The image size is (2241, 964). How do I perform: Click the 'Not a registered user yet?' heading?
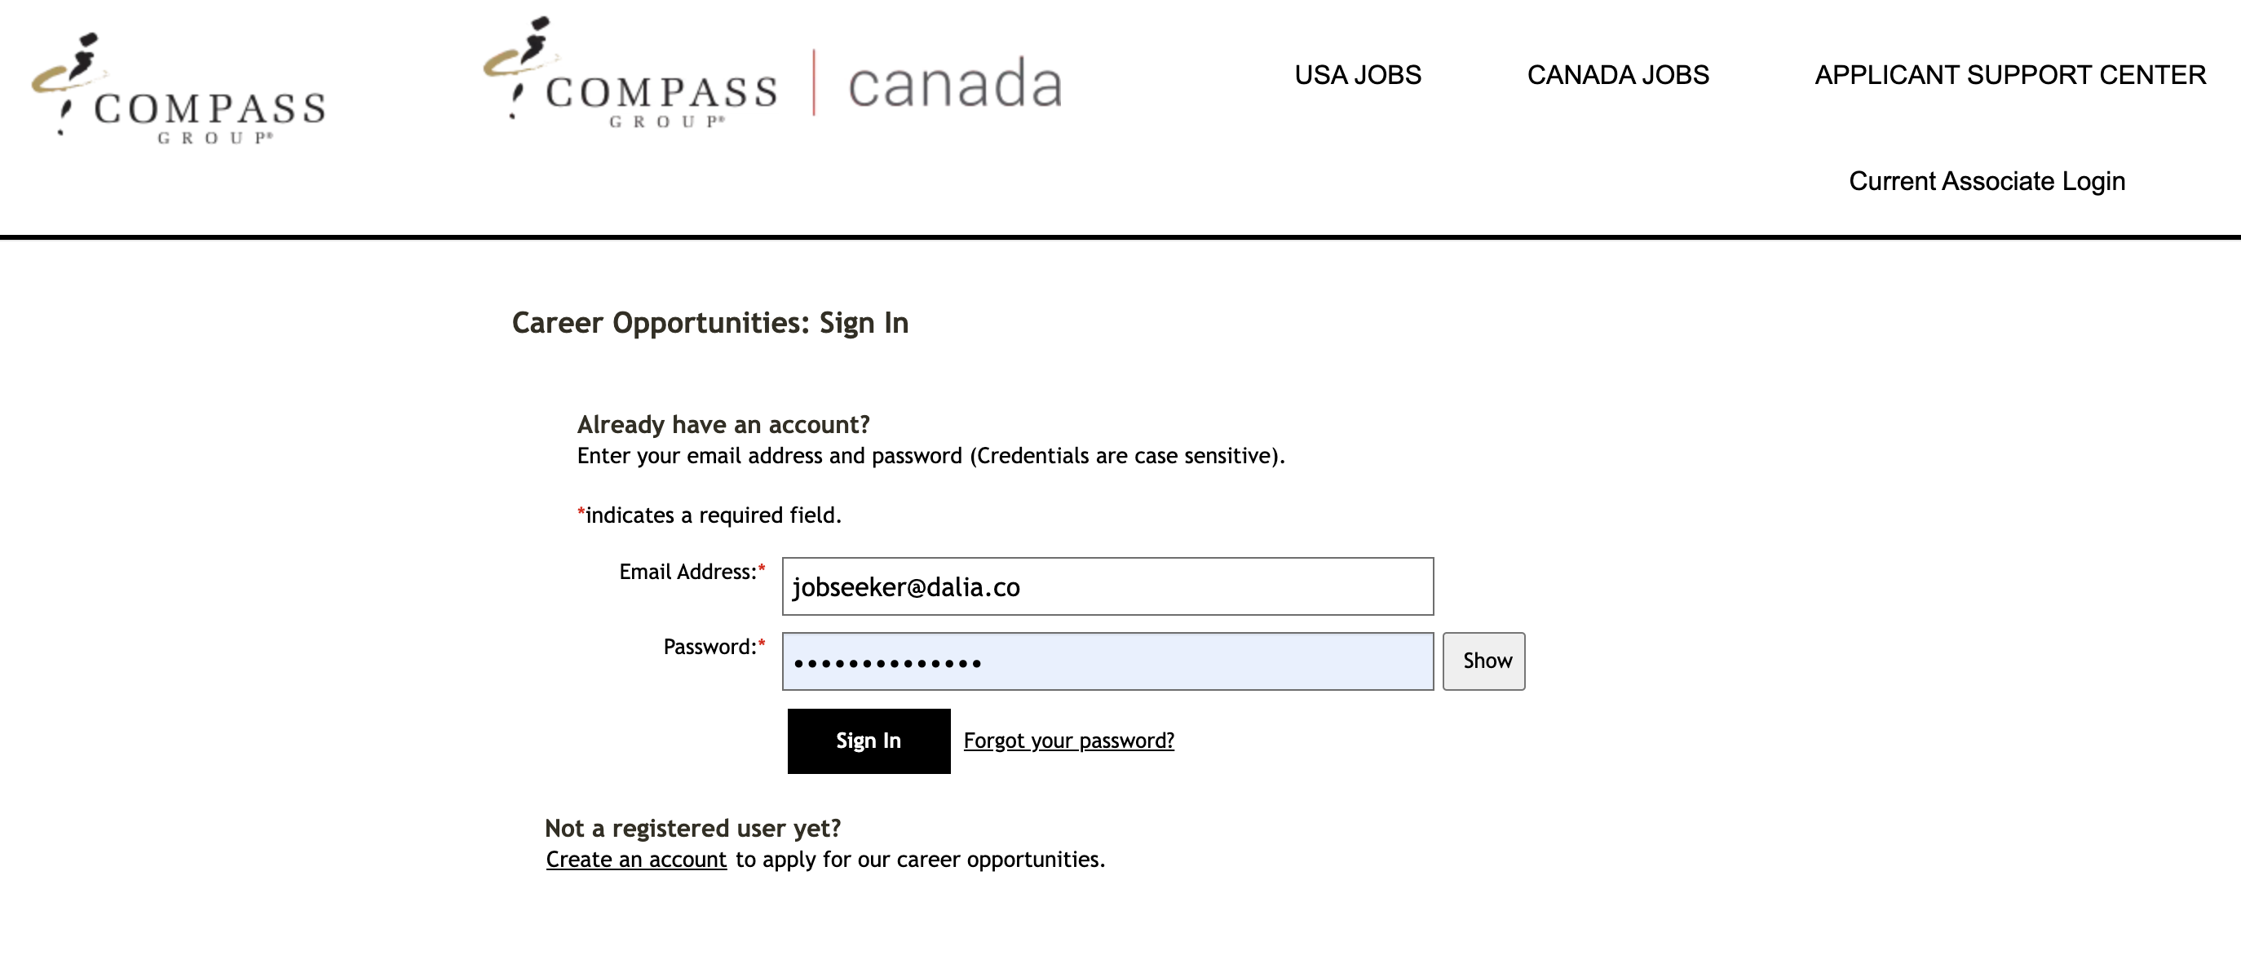pyautogui.click(x=692, y=829)
